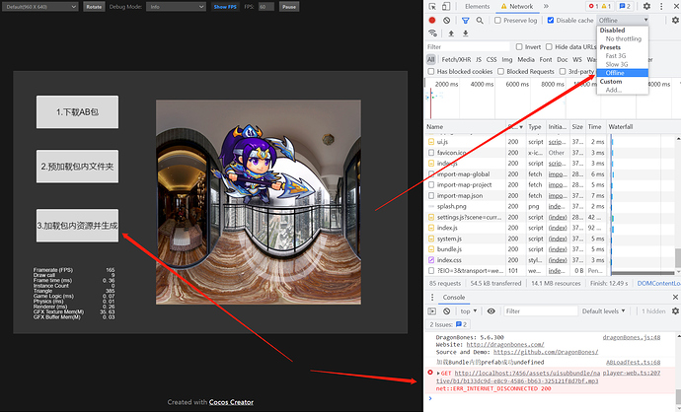
Task: Click the console Filter input field
Action: point(541,310)
